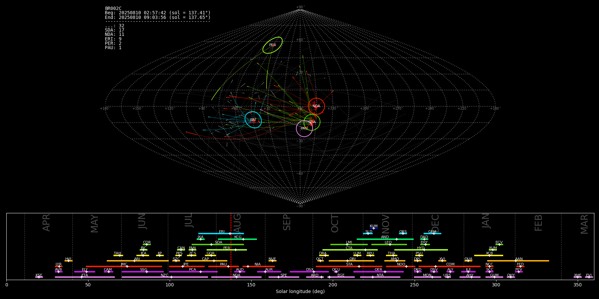Click the 'Solar longitude (deg)' axis title
Image resolution: width=599 pixels, height=299 pixels.
tap(300, 291)
